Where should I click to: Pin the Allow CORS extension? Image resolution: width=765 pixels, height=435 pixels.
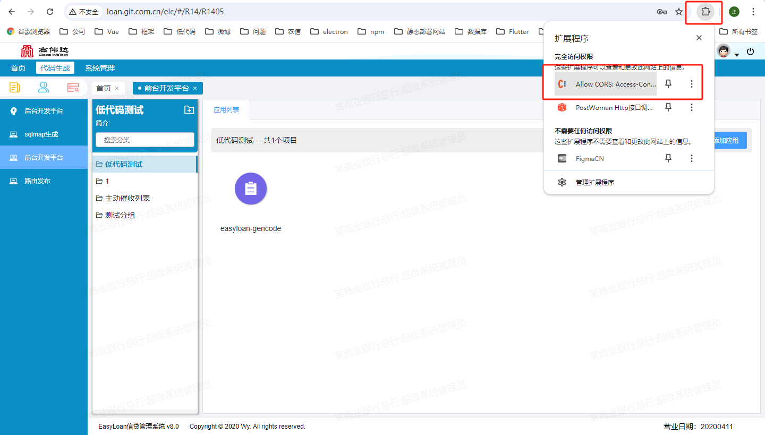point(668,84)
